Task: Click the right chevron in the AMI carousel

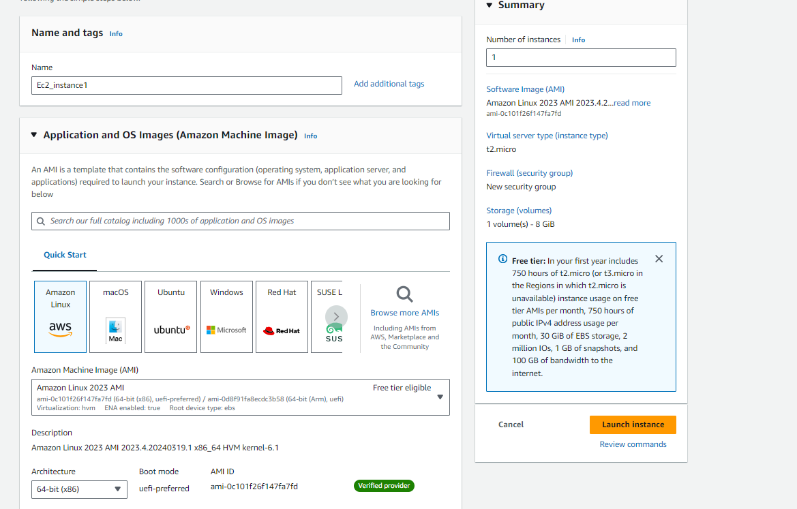Action: pyautogui.click(x=336, y=316)
